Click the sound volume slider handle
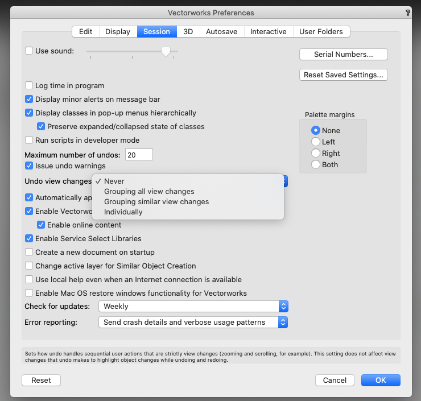This screenshot has height=401, width=421. 166,52
